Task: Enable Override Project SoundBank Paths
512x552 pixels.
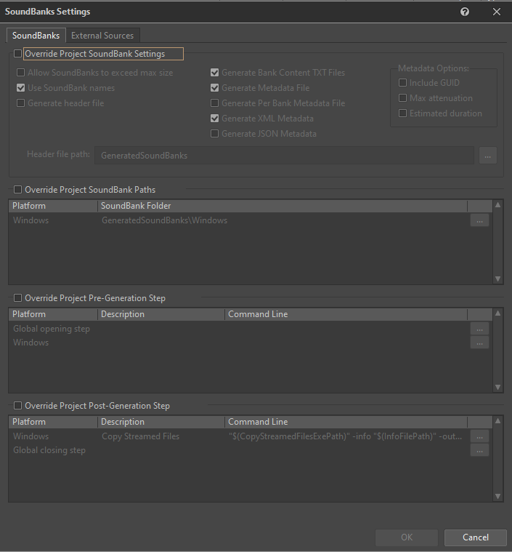Action: point(17,189)
